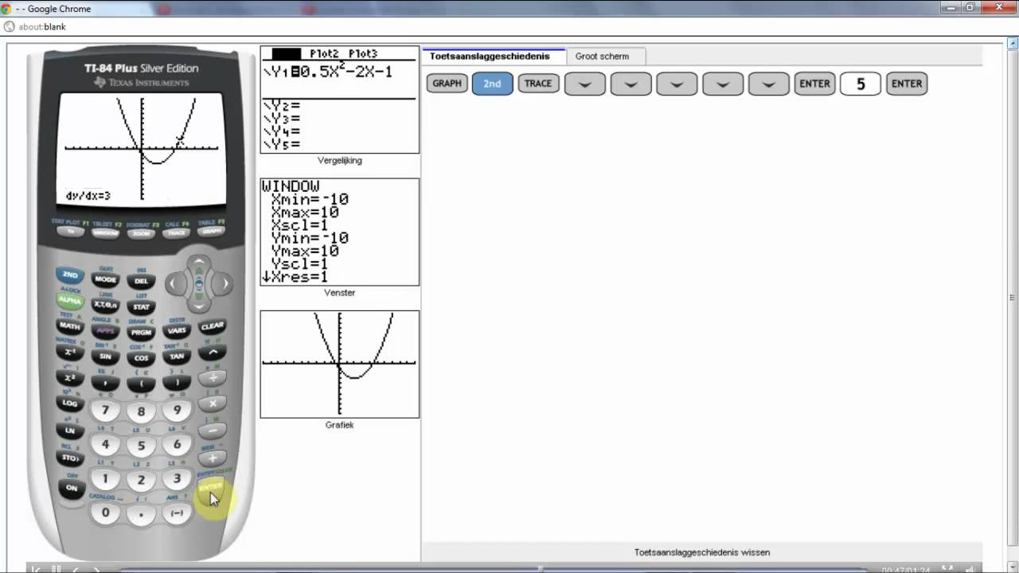Tap the green ALPHA key
The width and height of the screenshot is (1019, 573).
tap(70, 301)
